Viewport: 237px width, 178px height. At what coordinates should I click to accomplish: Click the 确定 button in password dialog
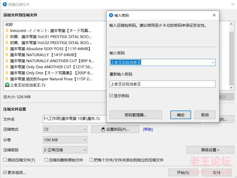pyautogui.click(x=181, y=115)
